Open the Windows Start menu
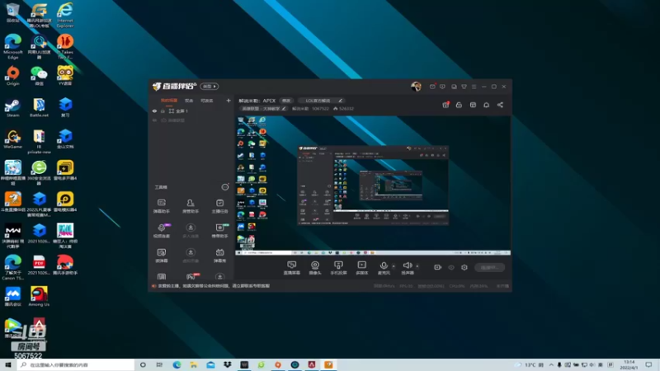 [x=8, y=364]
